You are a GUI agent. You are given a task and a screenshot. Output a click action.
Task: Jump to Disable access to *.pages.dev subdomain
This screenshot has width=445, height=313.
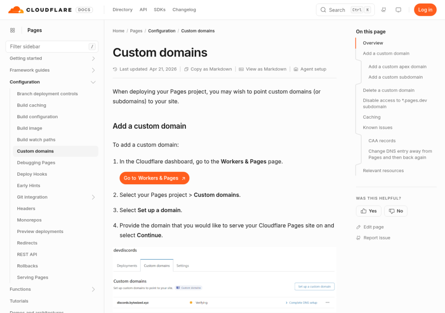point(395,103)
